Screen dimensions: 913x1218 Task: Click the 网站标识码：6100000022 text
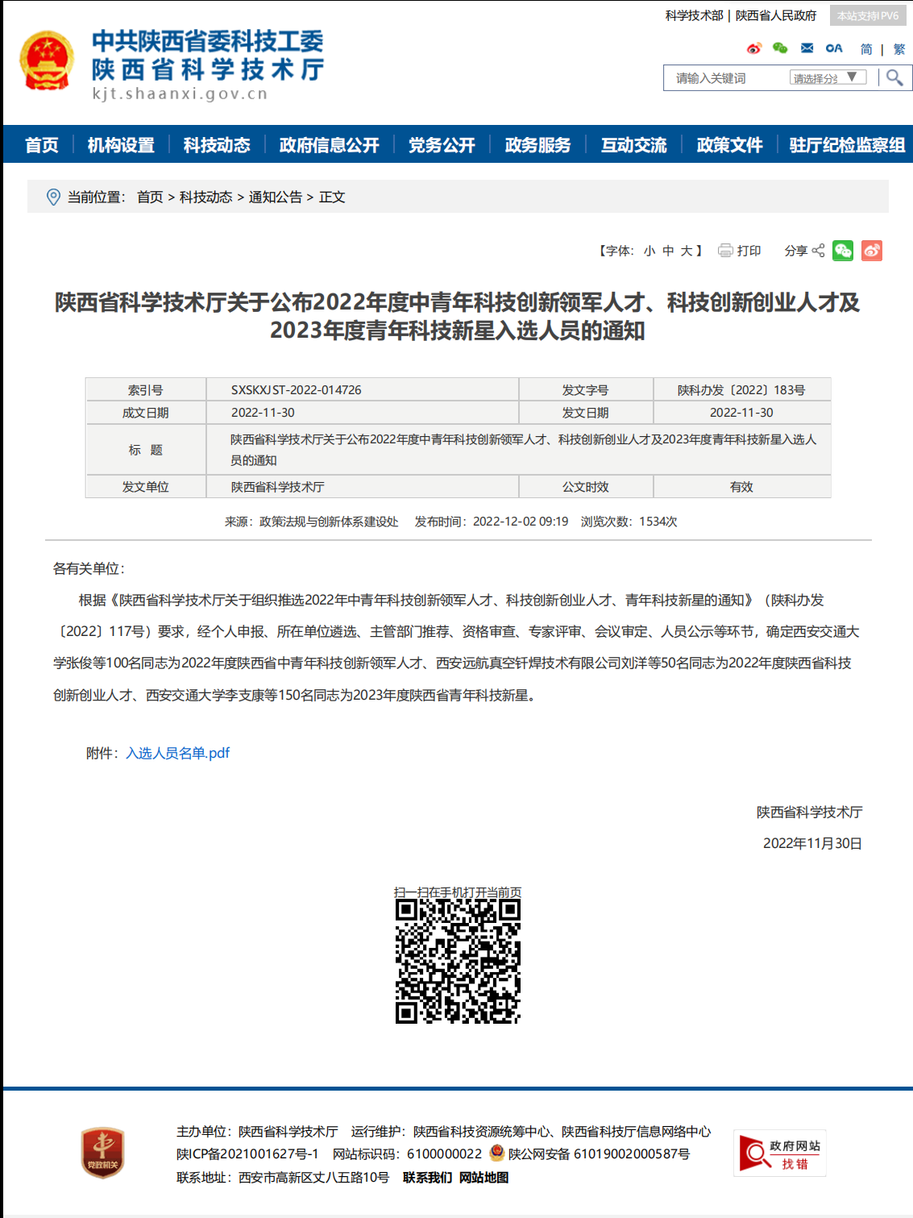click(x=407, y=1154)
